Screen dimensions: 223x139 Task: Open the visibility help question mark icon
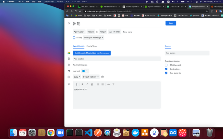click(x=102, y=77)
